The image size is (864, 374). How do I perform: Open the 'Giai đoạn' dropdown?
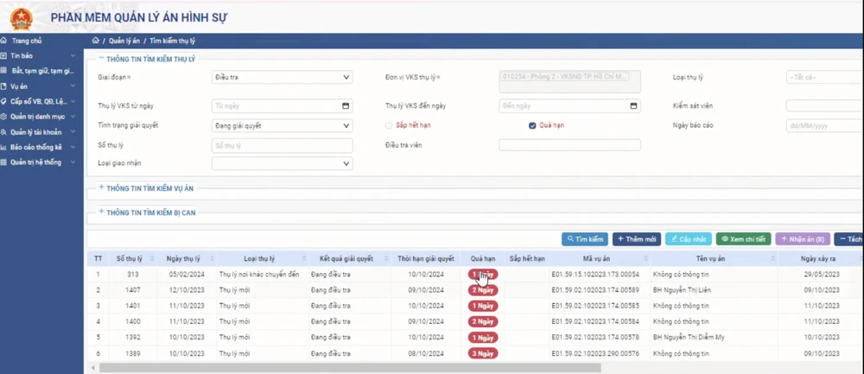pos(282,77)
